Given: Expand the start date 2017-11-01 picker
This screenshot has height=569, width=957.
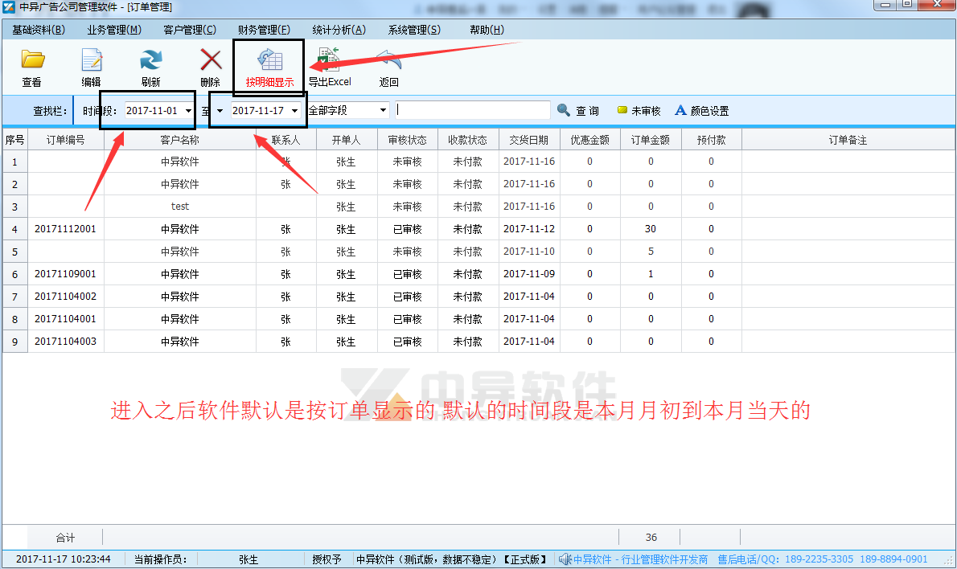Looking at the screenshot, I should point(189,111).
